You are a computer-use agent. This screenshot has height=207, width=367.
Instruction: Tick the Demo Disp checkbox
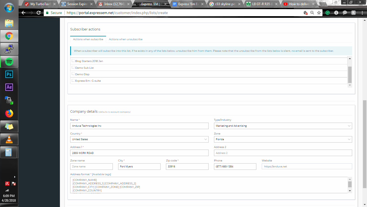coord(73,74)
